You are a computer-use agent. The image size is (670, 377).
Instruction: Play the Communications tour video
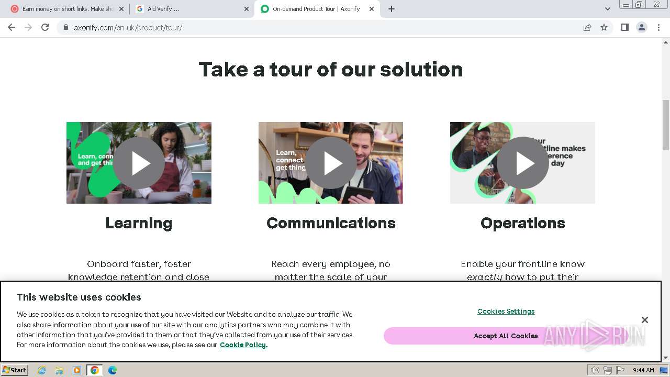pos(331,163)
